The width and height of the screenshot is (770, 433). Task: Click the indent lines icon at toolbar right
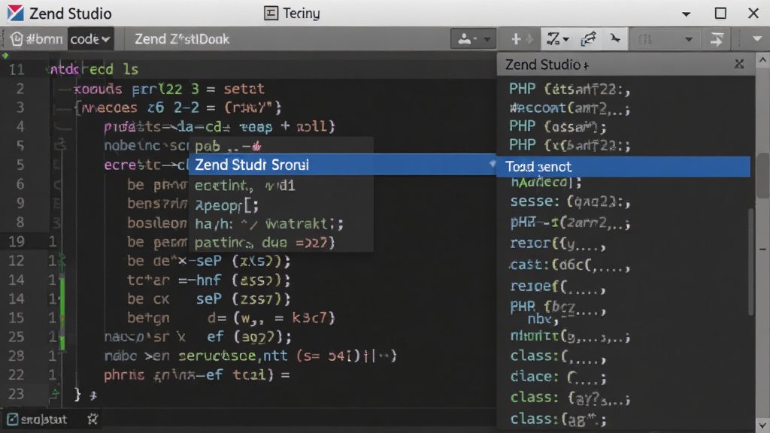[717, 39]
